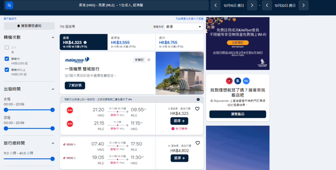The image size is (336, 170).
Task: Advance return date December 22 forward
Action: click(x=304, y=5)
